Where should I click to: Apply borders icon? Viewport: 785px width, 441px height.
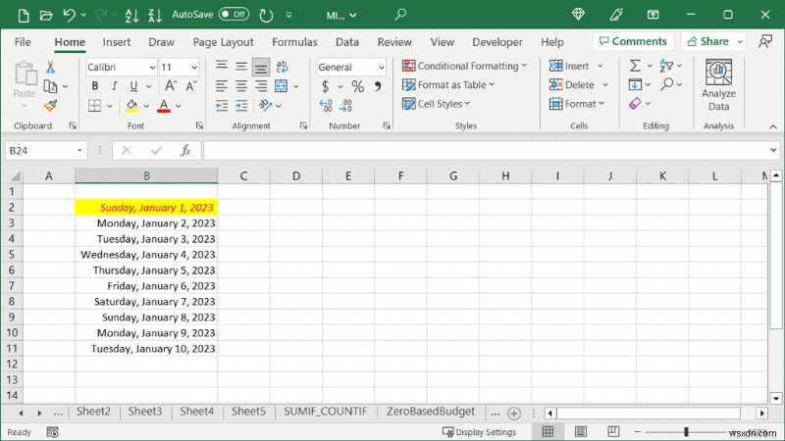(94, 106)
